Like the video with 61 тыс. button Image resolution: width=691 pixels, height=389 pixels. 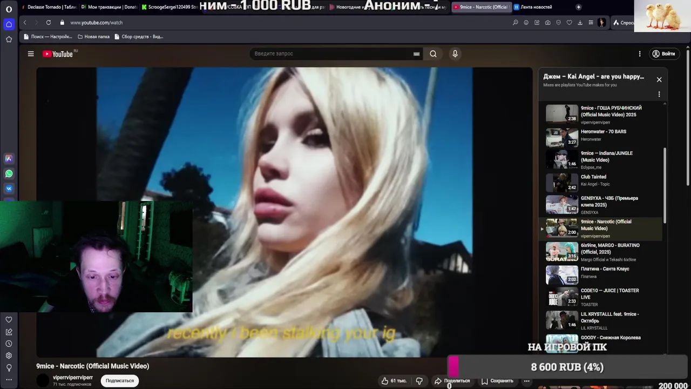[x=394, y=381]
